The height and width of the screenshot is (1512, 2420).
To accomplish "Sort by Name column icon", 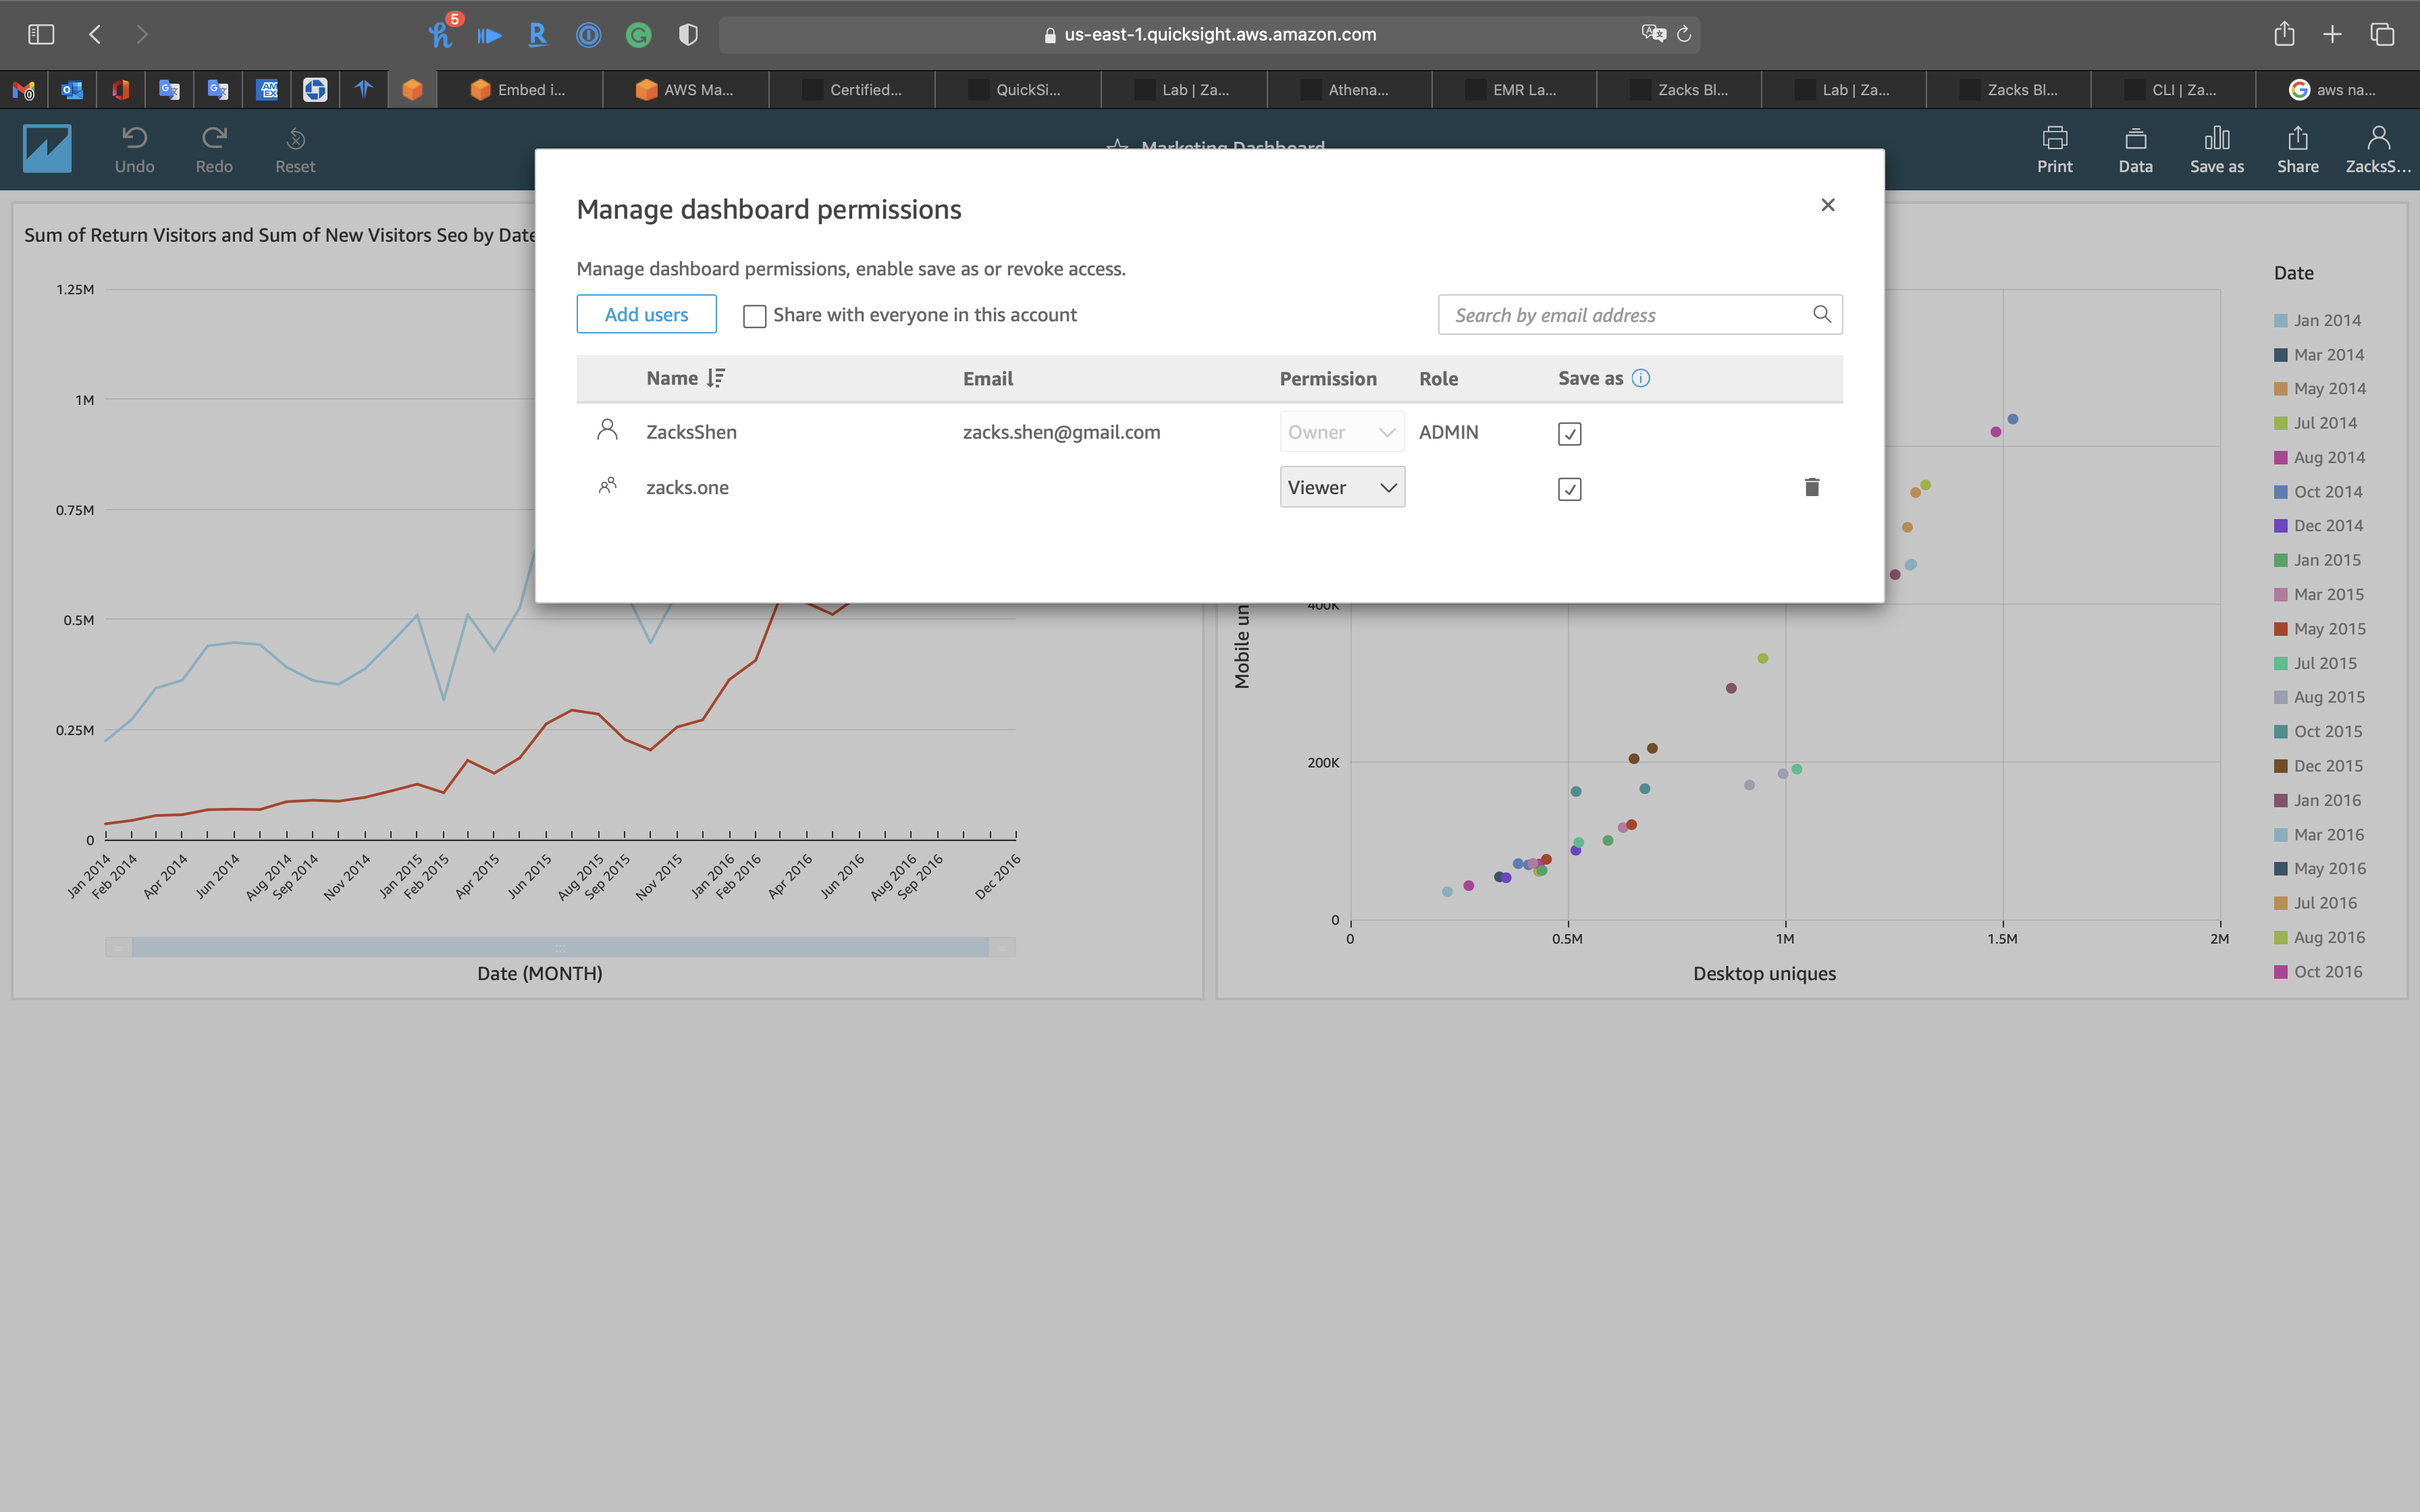I will (x=715, y=378).
